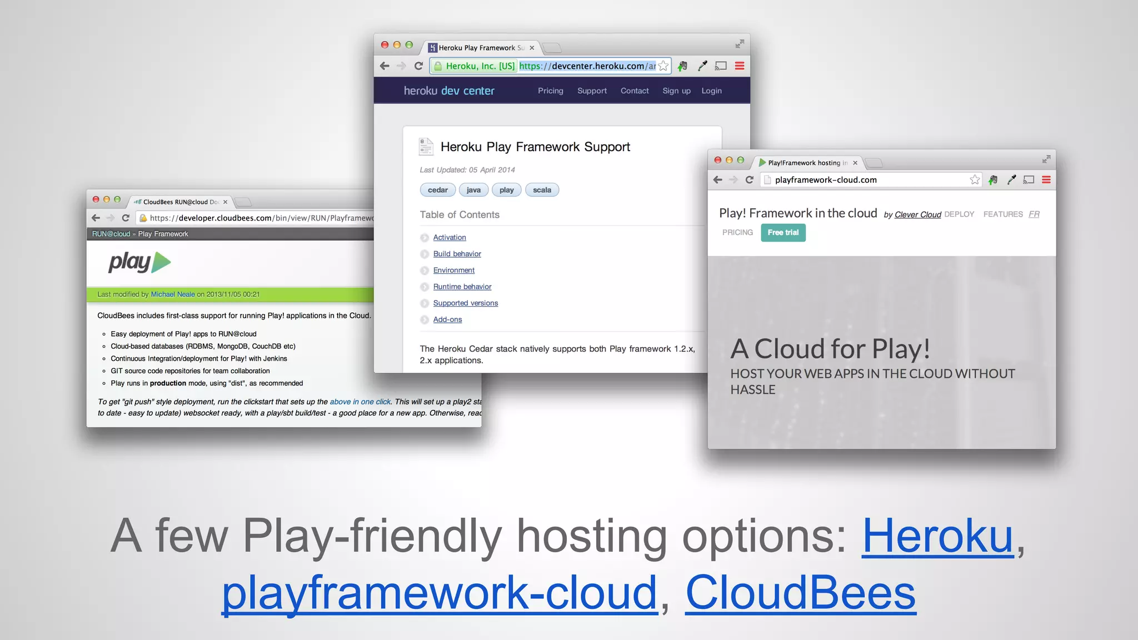The image size is (1138, 640).
Task: Reload the Heroku dev center page
Action: click(x=419, y=66)
